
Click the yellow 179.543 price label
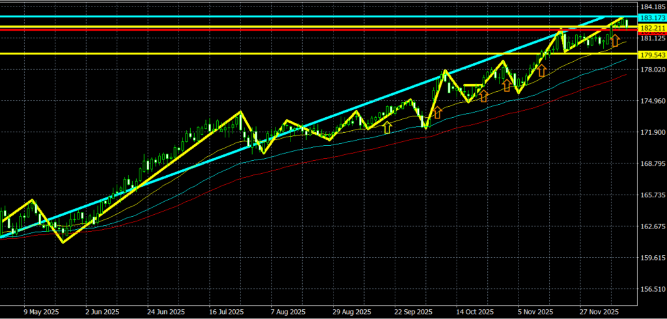(650, 54)
